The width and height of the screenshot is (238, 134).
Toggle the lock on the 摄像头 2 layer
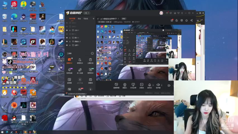pyautogui.click(x=70, y=41)
